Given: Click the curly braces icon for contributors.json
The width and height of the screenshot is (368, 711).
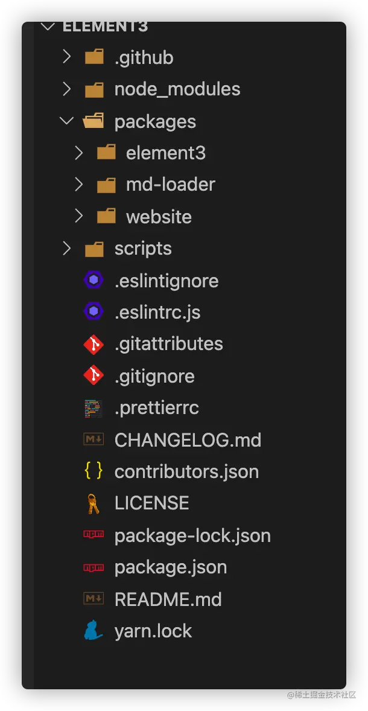Looking at the screenshot, I should pos(94,471).
